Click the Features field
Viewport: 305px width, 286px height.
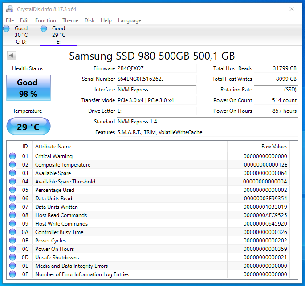(x=207, y=132)
